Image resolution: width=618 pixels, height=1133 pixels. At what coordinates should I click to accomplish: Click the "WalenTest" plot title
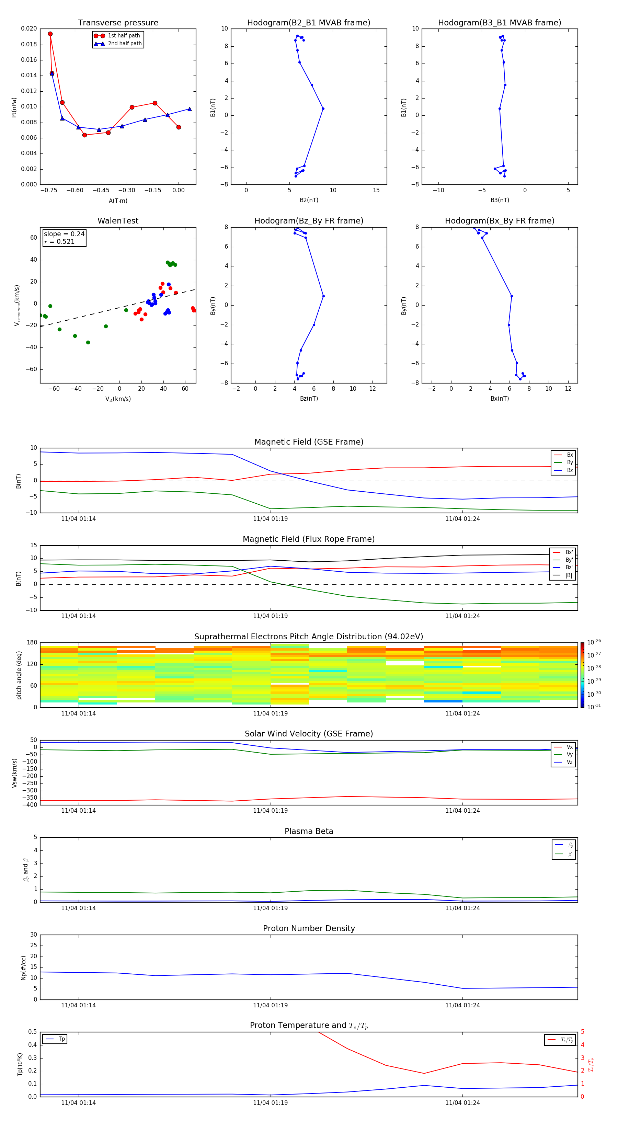(118, 221)
